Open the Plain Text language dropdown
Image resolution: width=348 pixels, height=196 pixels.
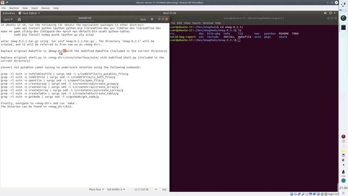(96, 189)
